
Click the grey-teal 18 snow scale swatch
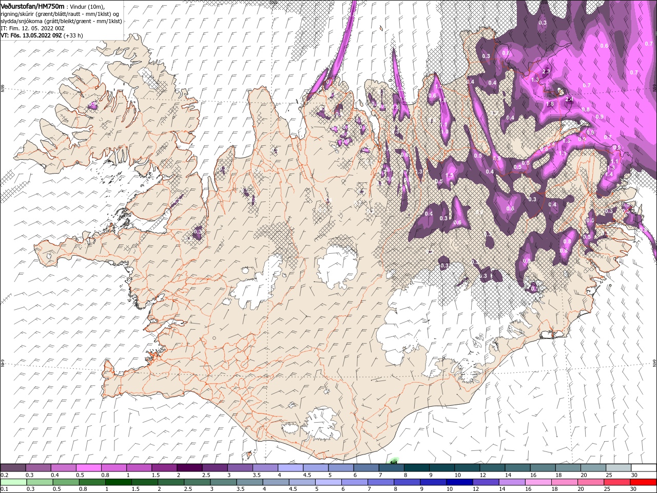568,468
